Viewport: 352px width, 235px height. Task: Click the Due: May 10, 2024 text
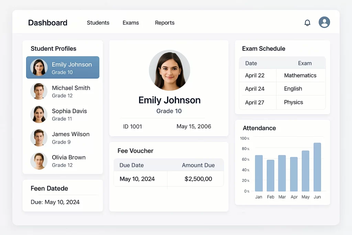pyautogui.click(x=55, y=202)
